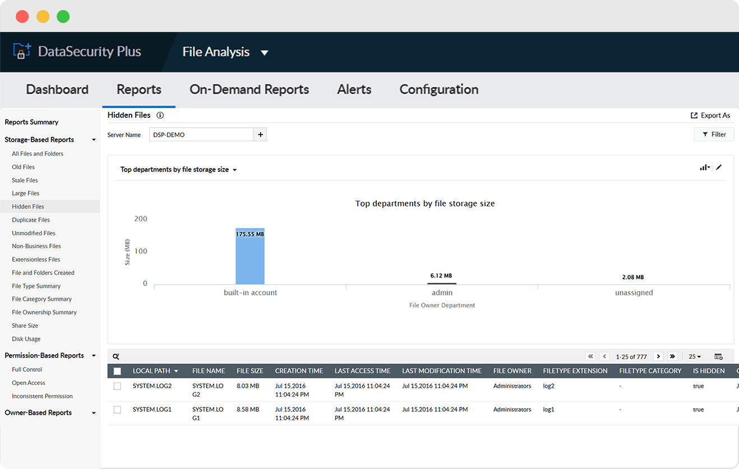This screenshot has width=739, height=469.
Task: Open the 25 rows-per-page dropdown
Action: pyautogui.click(x=695, y=356)
